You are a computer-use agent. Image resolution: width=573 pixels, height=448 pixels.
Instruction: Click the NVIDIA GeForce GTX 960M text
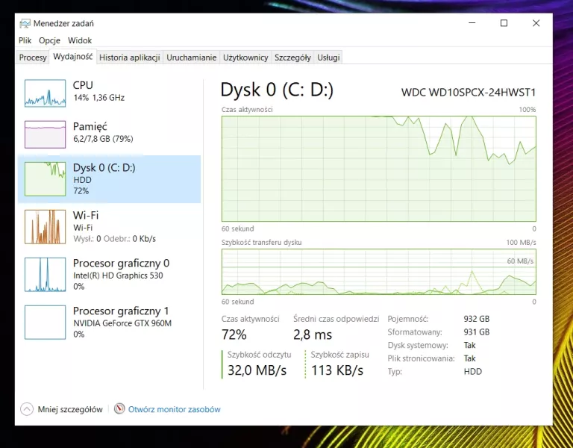pyautogui.click(x=122, y=323)
